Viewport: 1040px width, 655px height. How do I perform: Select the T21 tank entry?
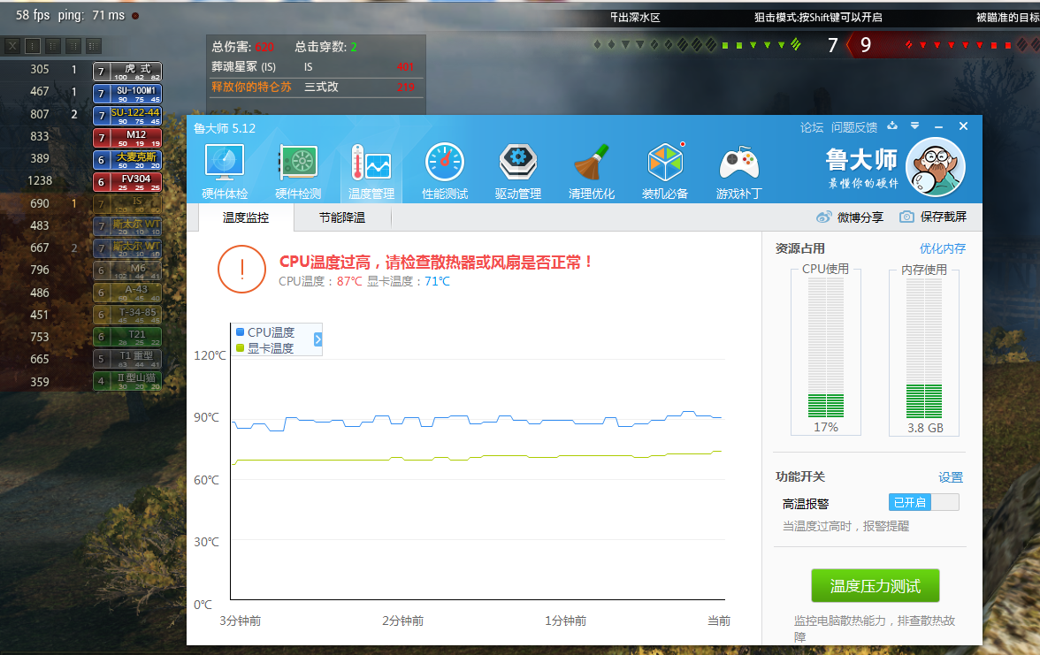[x=127, y=337]
